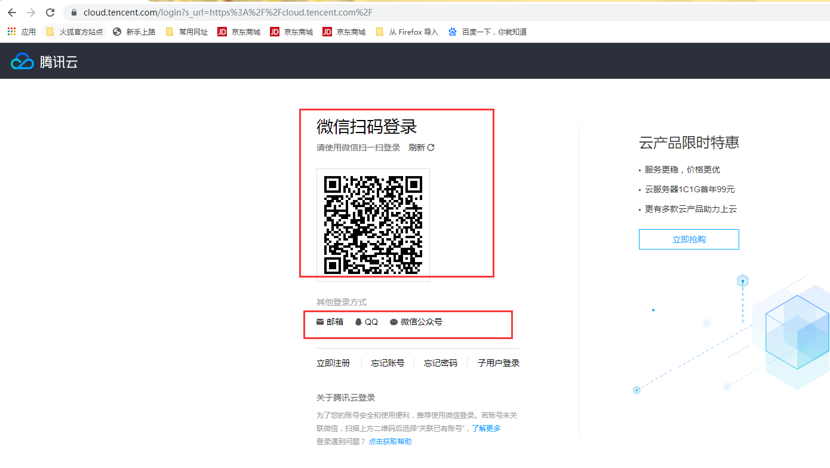The image size is (830, 468).
Task: Click the 腾讯云 cloud logo
Action: coord(44,61)
